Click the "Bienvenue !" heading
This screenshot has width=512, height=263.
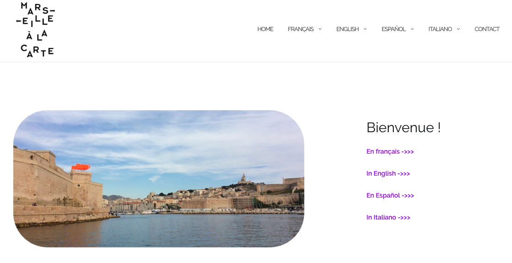point(403,128)
